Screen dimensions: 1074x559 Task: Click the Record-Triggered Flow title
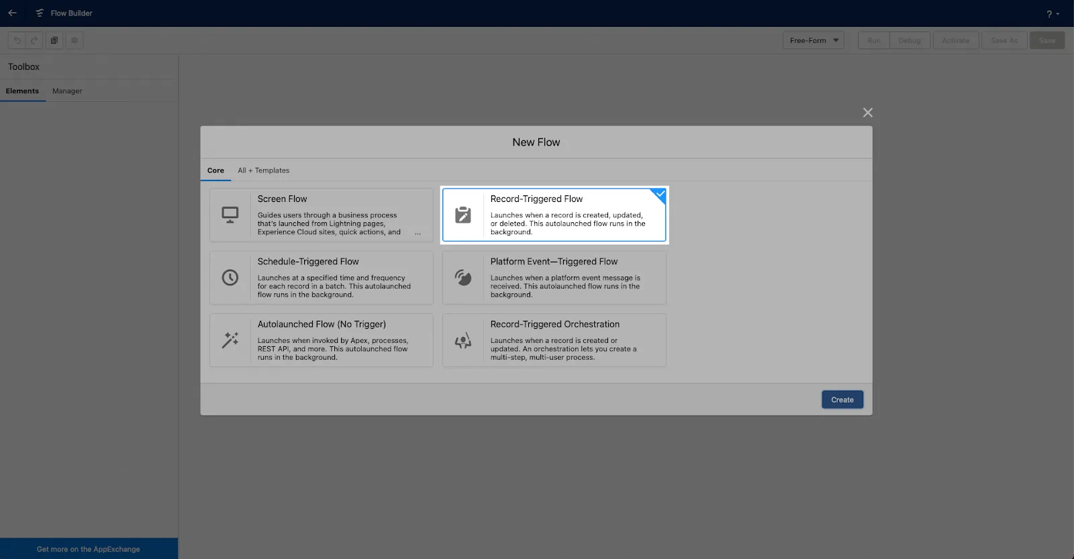536,199
